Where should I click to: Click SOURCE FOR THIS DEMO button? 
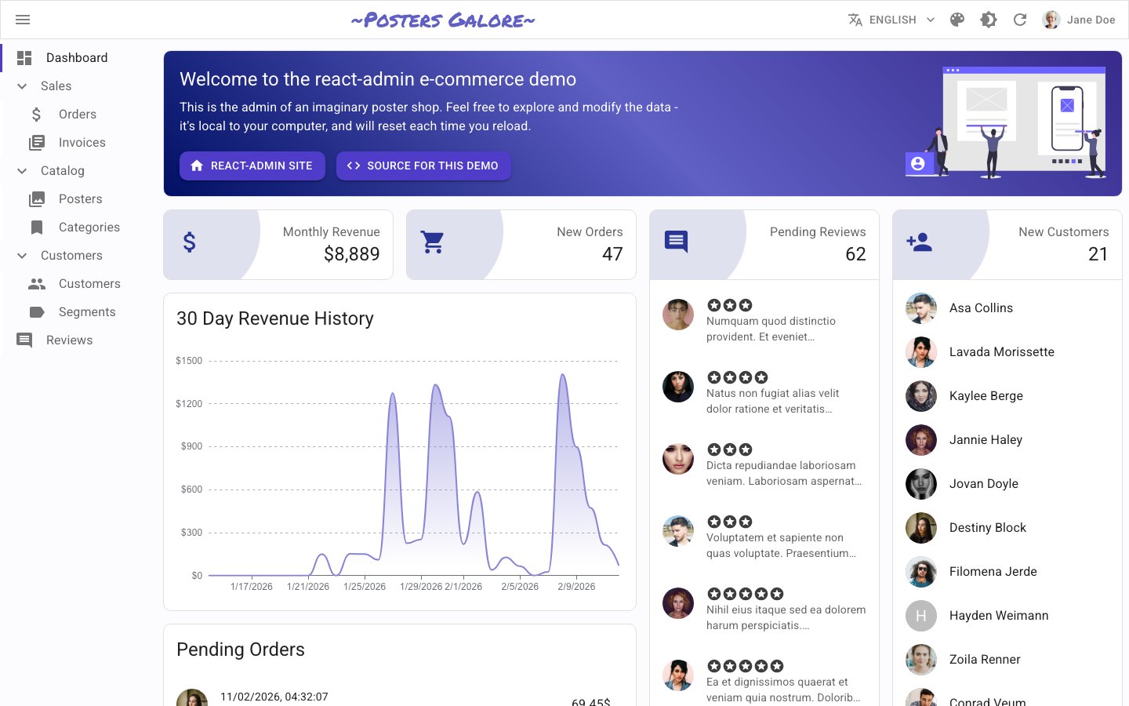coord(423,166)
